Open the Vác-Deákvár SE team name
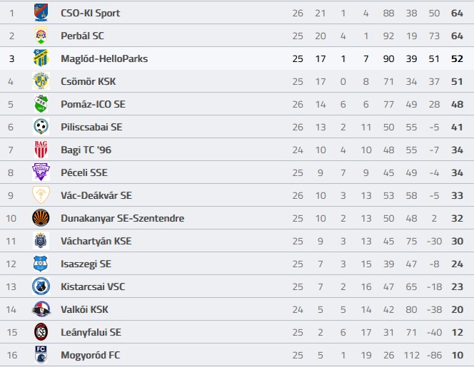Screen dimensions: 474x367 point(96,195)
